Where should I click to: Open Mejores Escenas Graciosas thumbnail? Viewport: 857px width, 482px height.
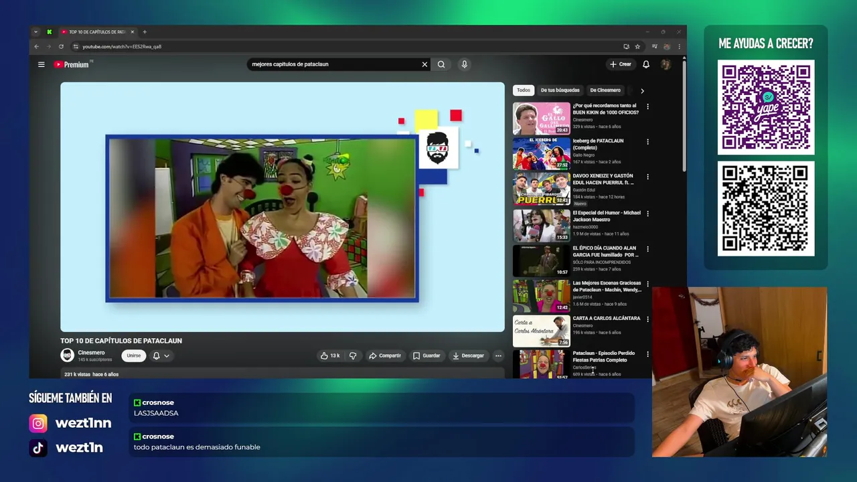541,295
